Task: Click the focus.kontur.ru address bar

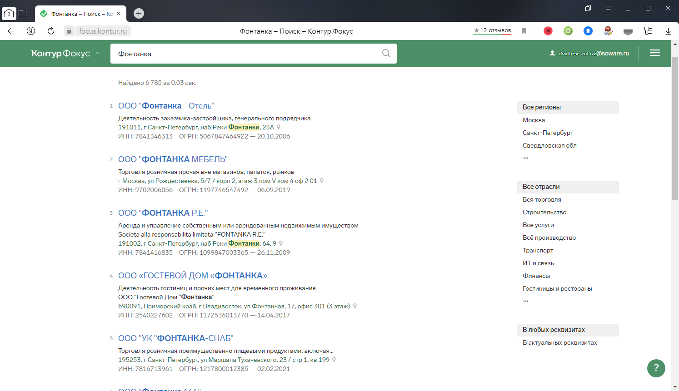Action: [x=103, y=31]
